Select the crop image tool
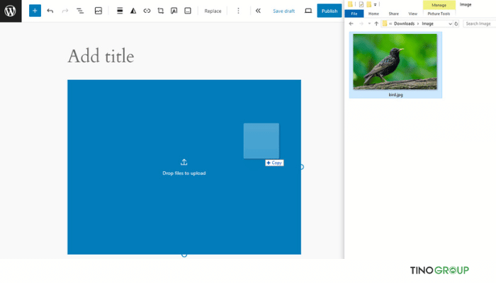 pos(161,11)
